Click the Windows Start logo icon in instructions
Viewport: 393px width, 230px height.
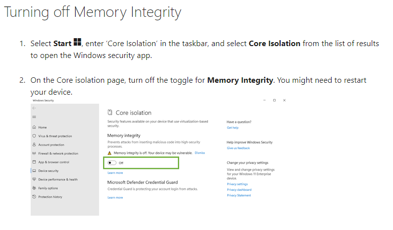[x=77, y=42]
